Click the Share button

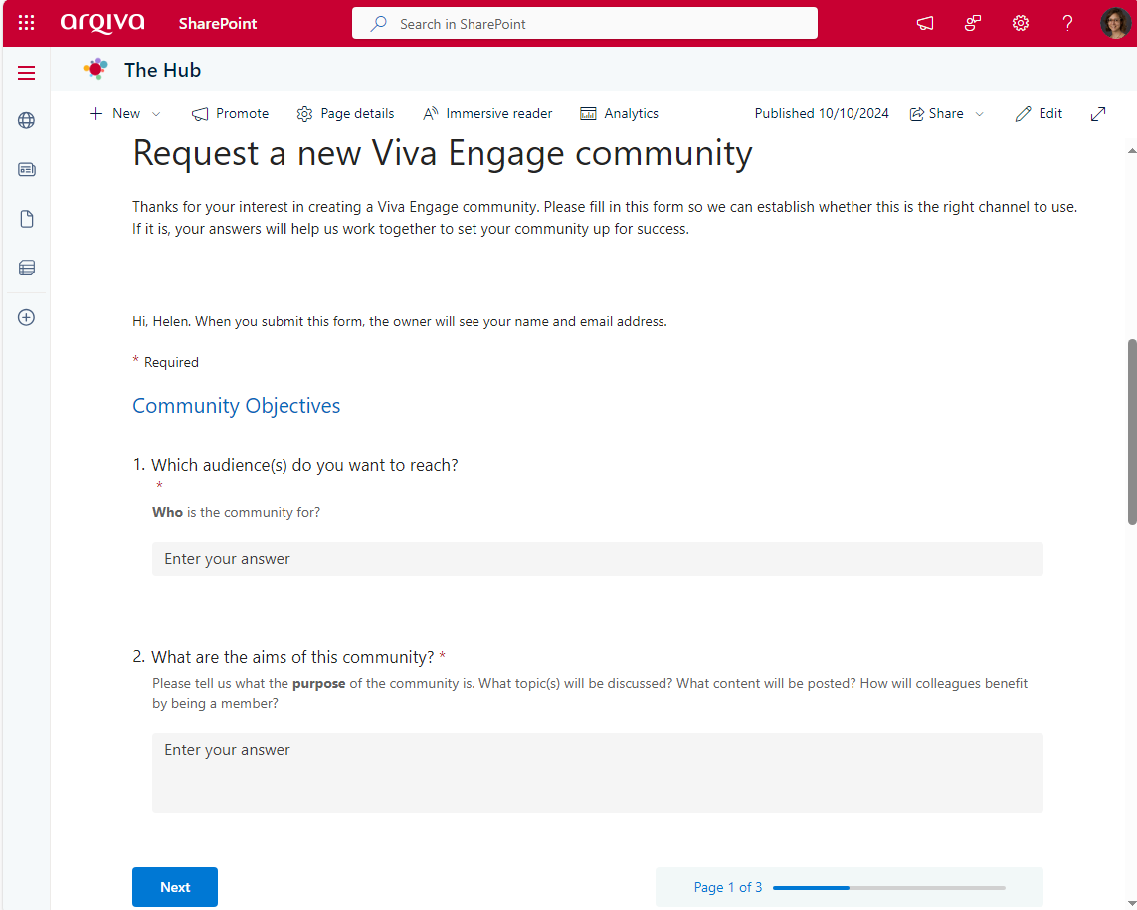[x=937, y=113]
